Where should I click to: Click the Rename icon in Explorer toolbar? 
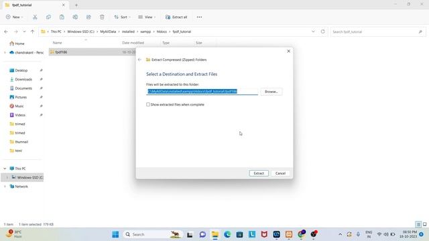[x=75, y=17]
